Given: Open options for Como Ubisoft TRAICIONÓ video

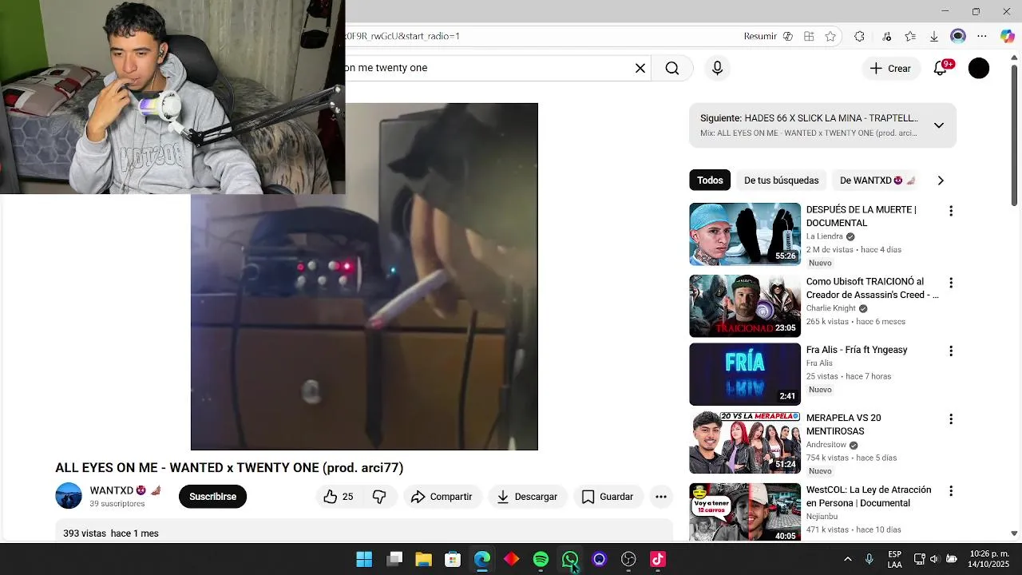Looking at the screenshot, I should pos(950,283).
